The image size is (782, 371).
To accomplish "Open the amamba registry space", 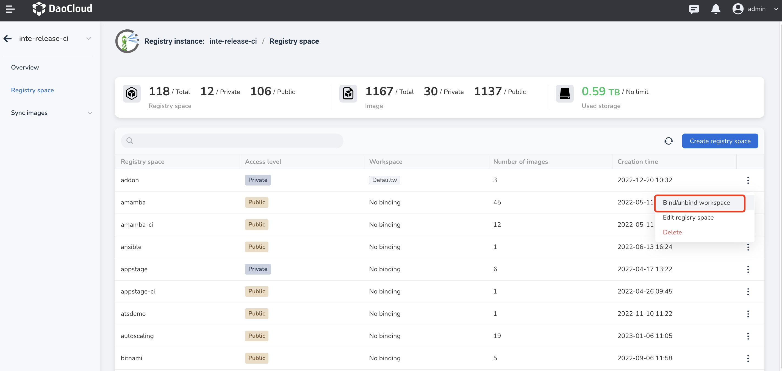I will click(133, 203).
